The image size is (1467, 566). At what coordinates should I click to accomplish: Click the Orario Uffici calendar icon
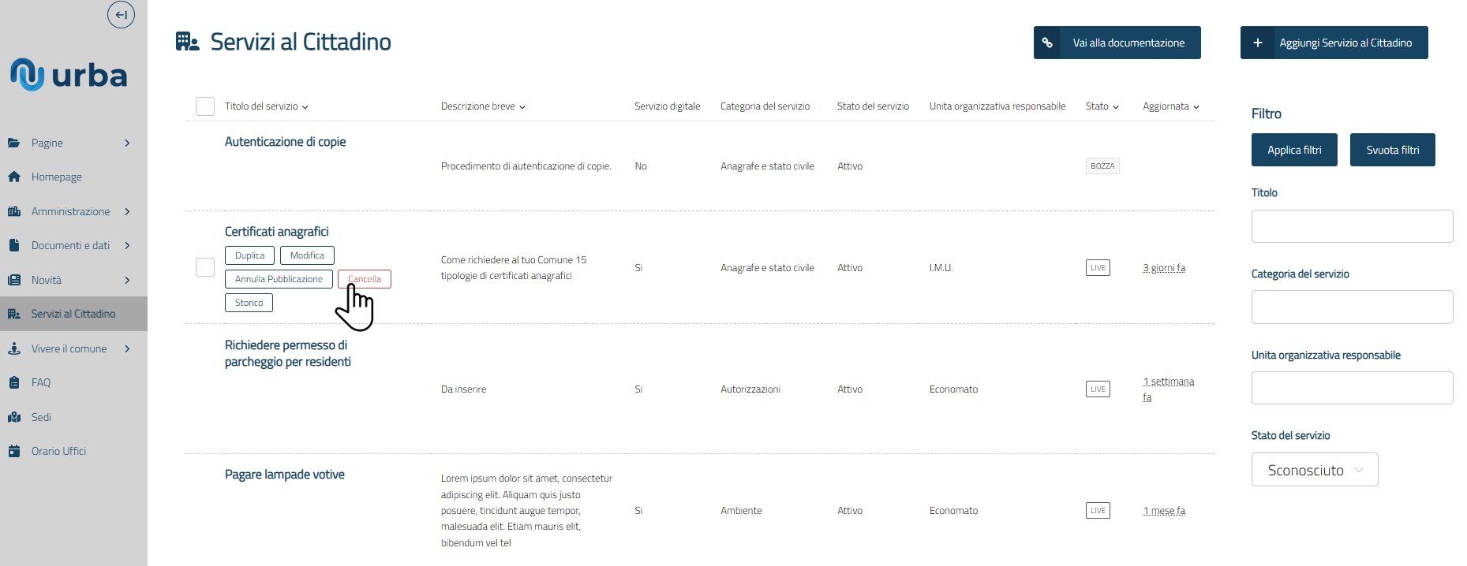pyautogui.click(x=14, y=451)
